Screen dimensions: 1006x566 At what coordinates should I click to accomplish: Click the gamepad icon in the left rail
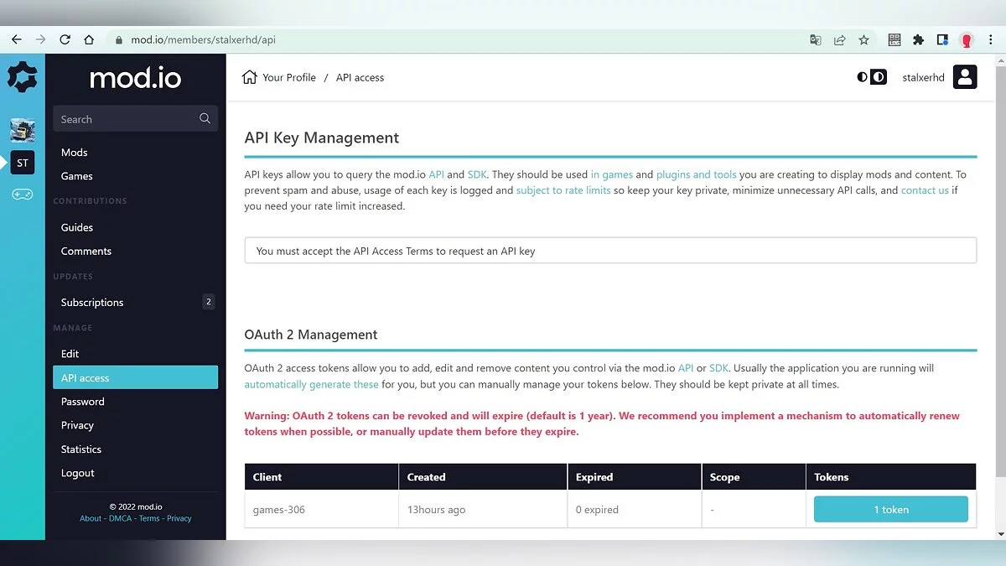tap(23, 194)
